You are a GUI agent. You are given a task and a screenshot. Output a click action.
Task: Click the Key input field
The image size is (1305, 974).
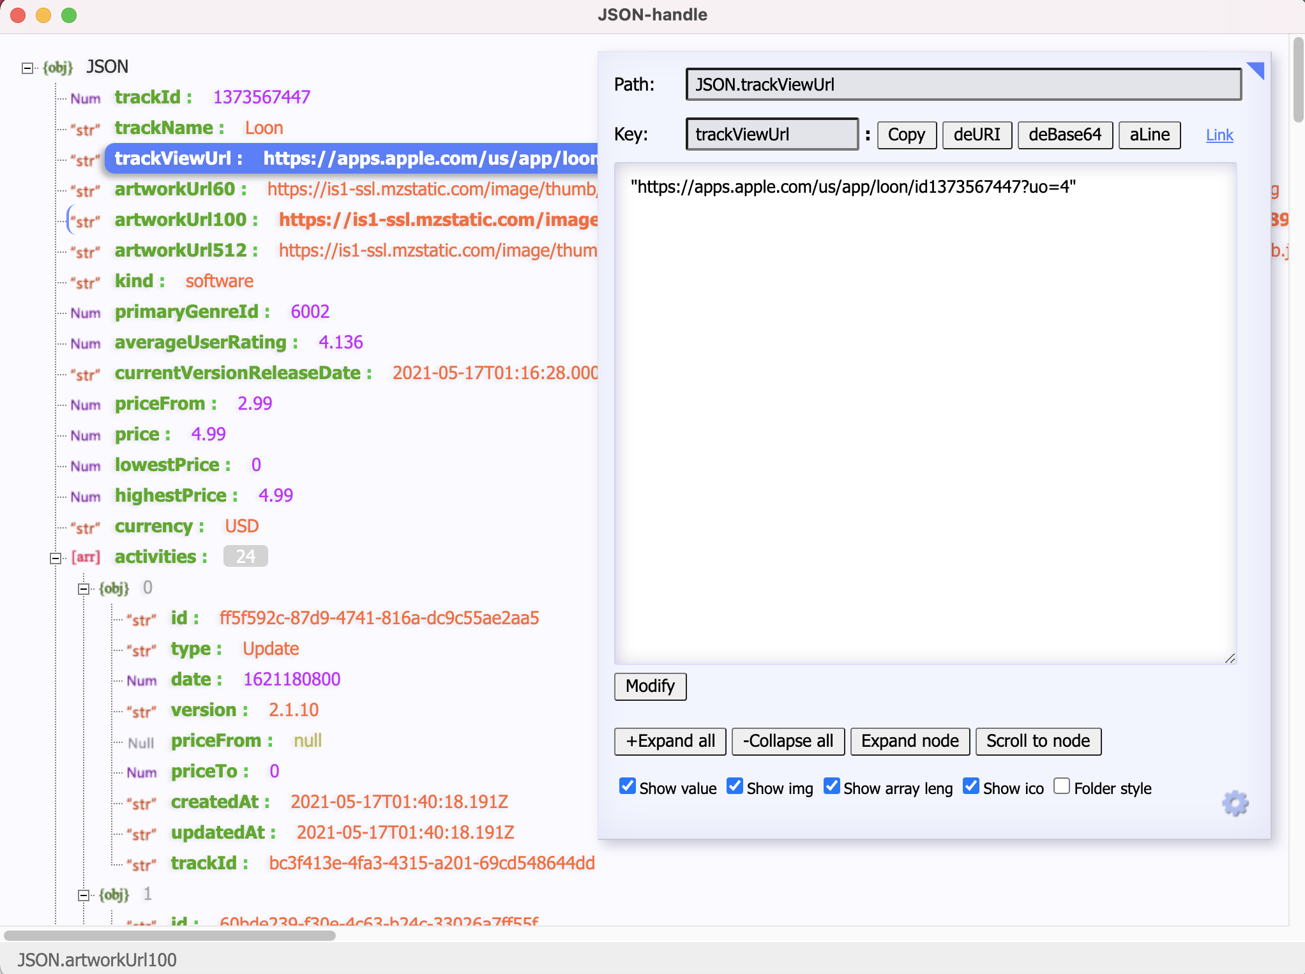coord(773,134)
